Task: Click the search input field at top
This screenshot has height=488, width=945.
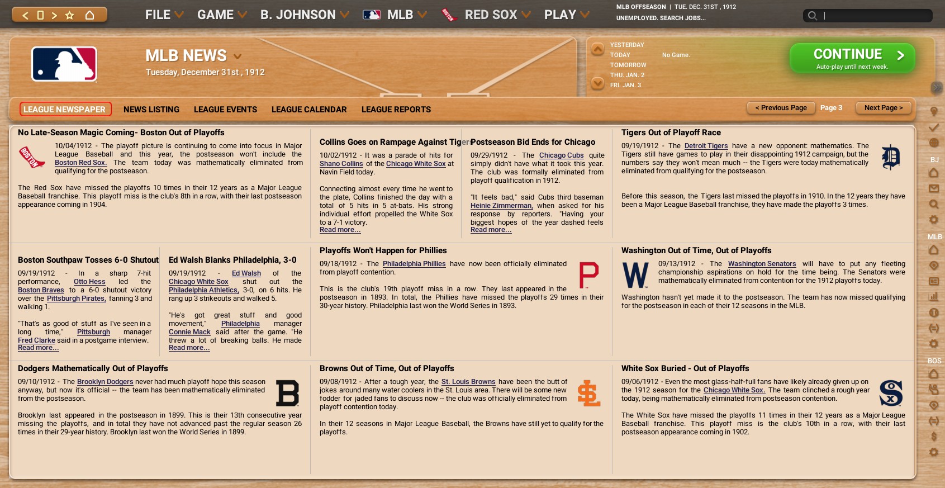Action: pyautogui.click(x=867, y=16)
